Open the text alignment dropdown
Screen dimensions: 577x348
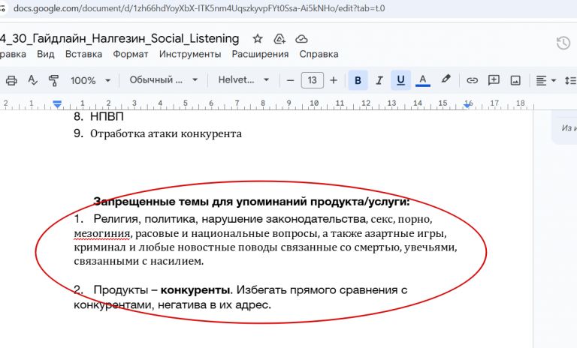point(545,80)
